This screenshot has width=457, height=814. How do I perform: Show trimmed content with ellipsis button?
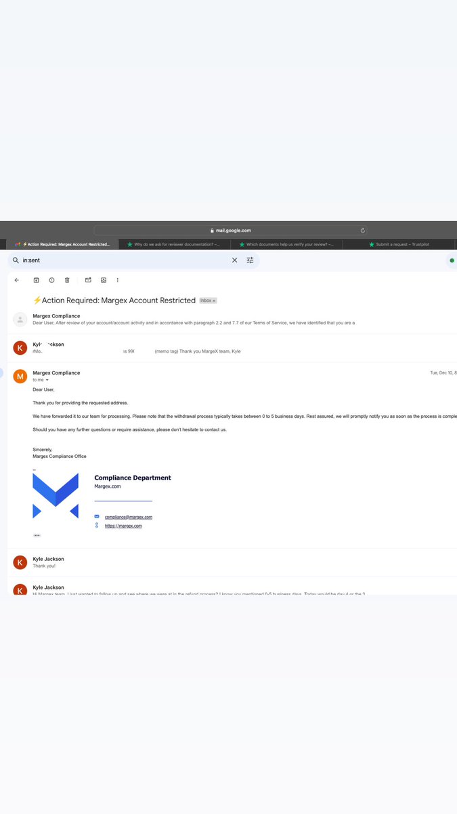[37, 535]
